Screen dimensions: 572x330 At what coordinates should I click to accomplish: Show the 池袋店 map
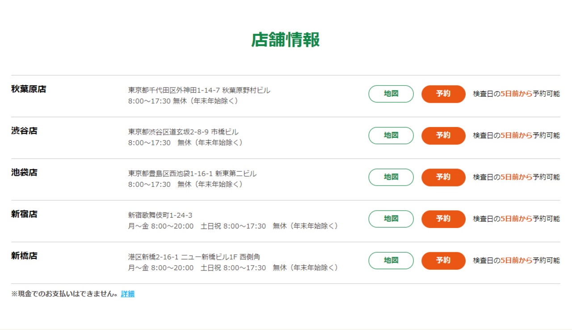click(391, 177)
